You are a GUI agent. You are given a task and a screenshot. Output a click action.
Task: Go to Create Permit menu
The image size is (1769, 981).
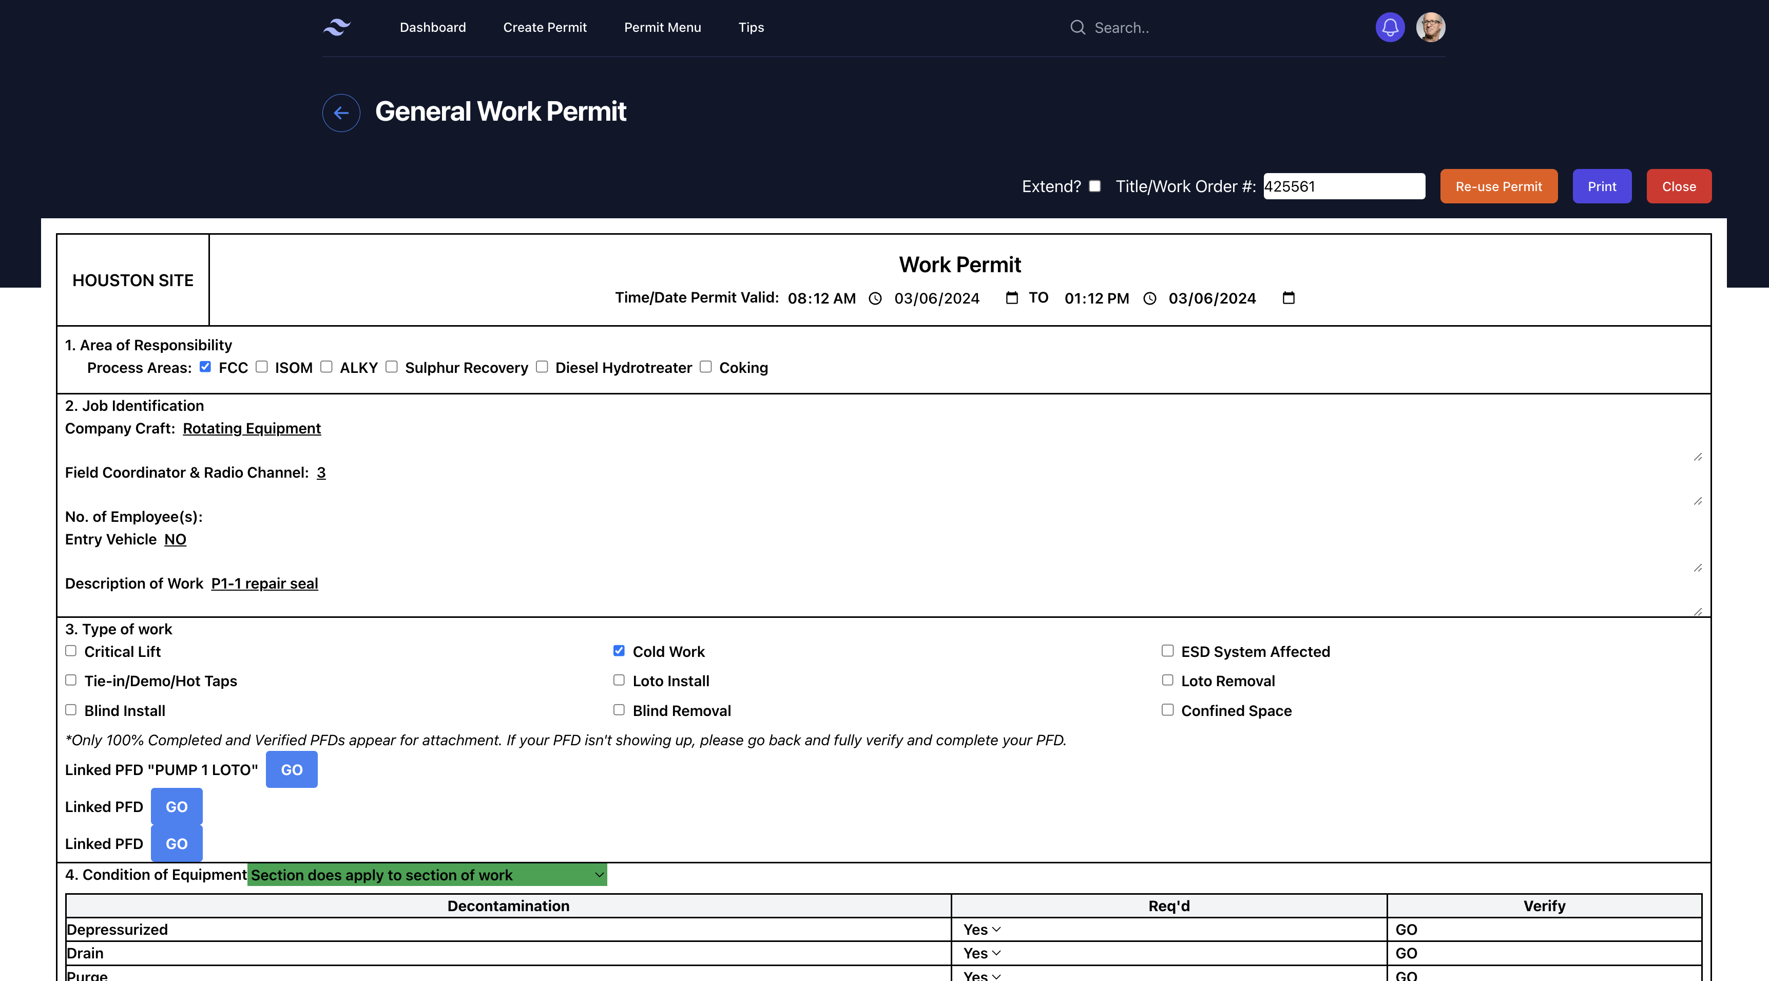tap(545, 28)
